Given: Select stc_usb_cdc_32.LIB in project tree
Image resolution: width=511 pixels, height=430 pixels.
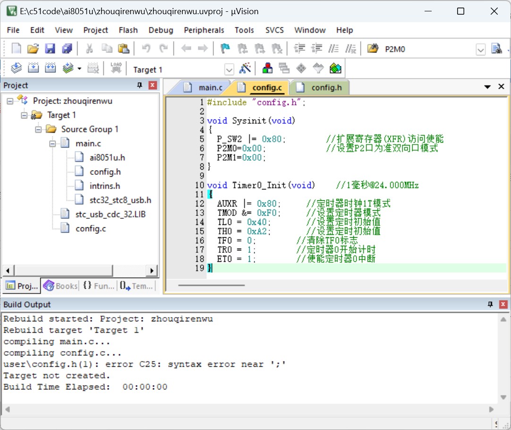Looking at the screenshot, I should point(111,215).
